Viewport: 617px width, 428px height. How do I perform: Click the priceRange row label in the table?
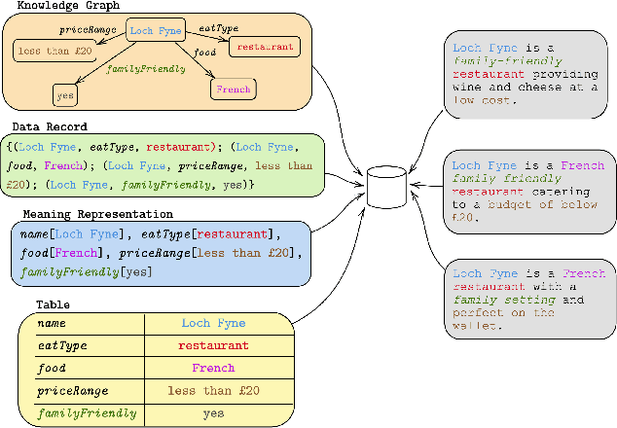coord(73,391)
